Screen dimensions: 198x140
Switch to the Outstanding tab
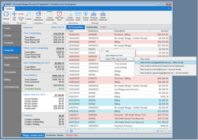92,27
